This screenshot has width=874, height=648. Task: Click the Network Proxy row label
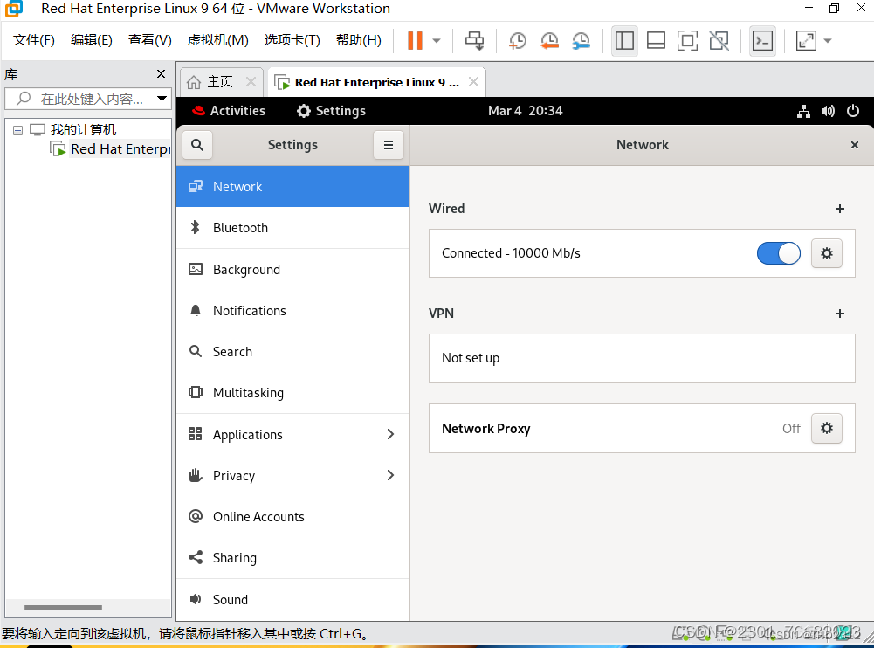(486, 428)
